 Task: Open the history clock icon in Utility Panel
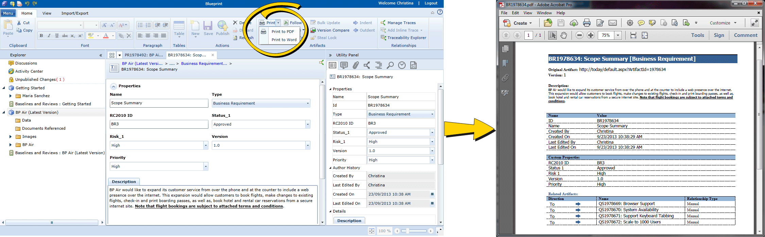(x=402, y=65)
